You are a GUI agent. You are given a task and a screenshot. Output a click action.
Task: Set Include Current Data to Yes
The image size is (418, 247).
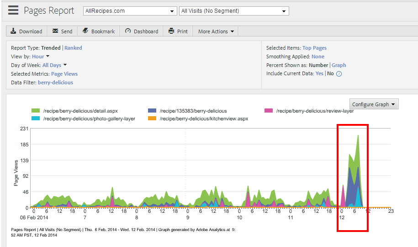(x=319, y=74)
